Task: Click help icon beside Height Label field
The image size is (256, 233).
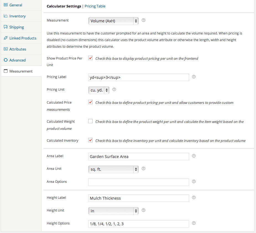Action: (194, 198)
